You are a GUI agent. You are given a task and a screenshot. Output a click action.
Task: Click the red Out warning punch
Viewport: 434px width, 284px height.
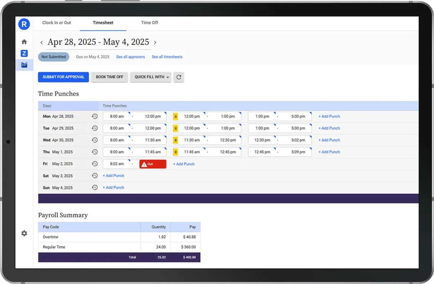153,164
